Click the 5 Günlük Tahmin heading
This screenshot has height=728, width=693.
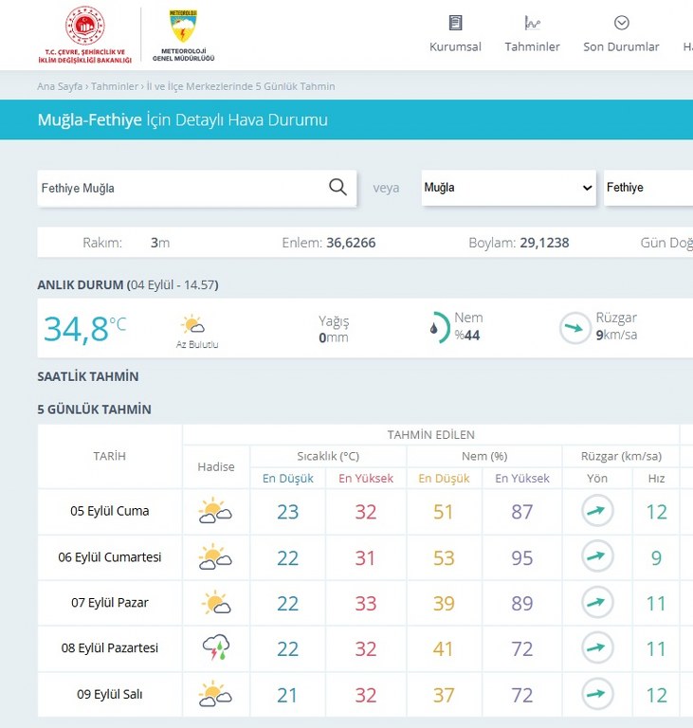pos(94,409)
